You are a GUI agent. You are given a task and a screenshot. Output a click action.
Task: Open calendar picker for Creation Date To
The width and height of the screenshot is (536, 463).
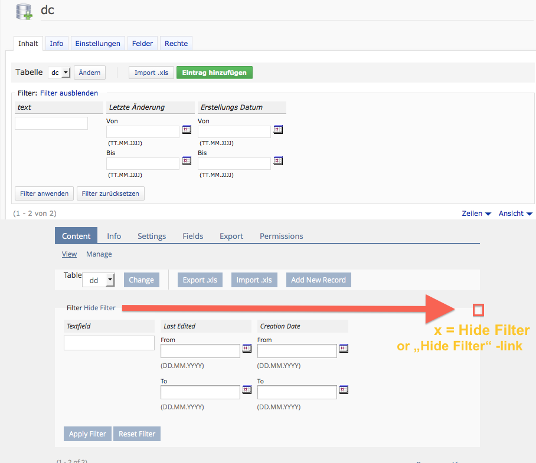(x=344, y=390)
